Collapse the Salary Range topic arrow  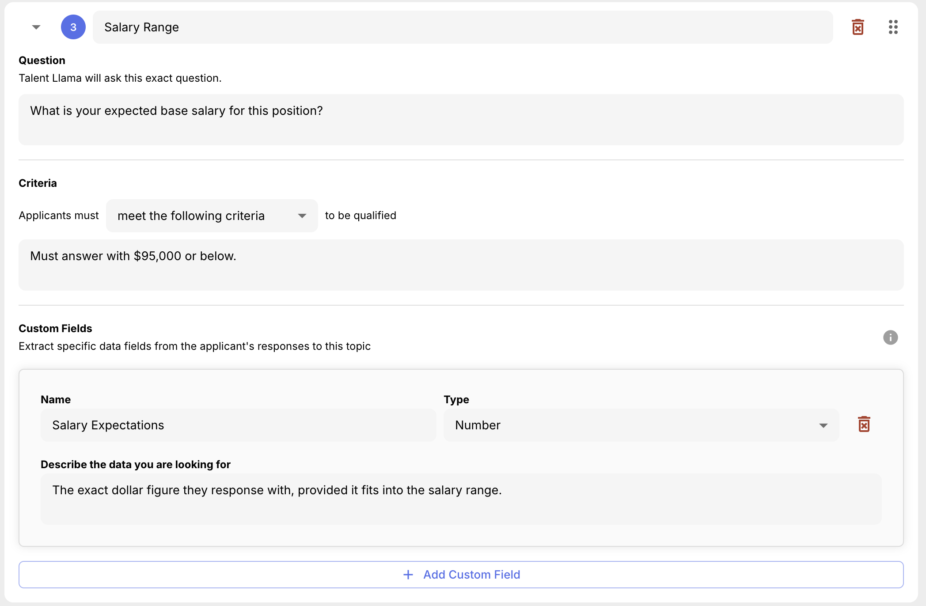(36, 27)
